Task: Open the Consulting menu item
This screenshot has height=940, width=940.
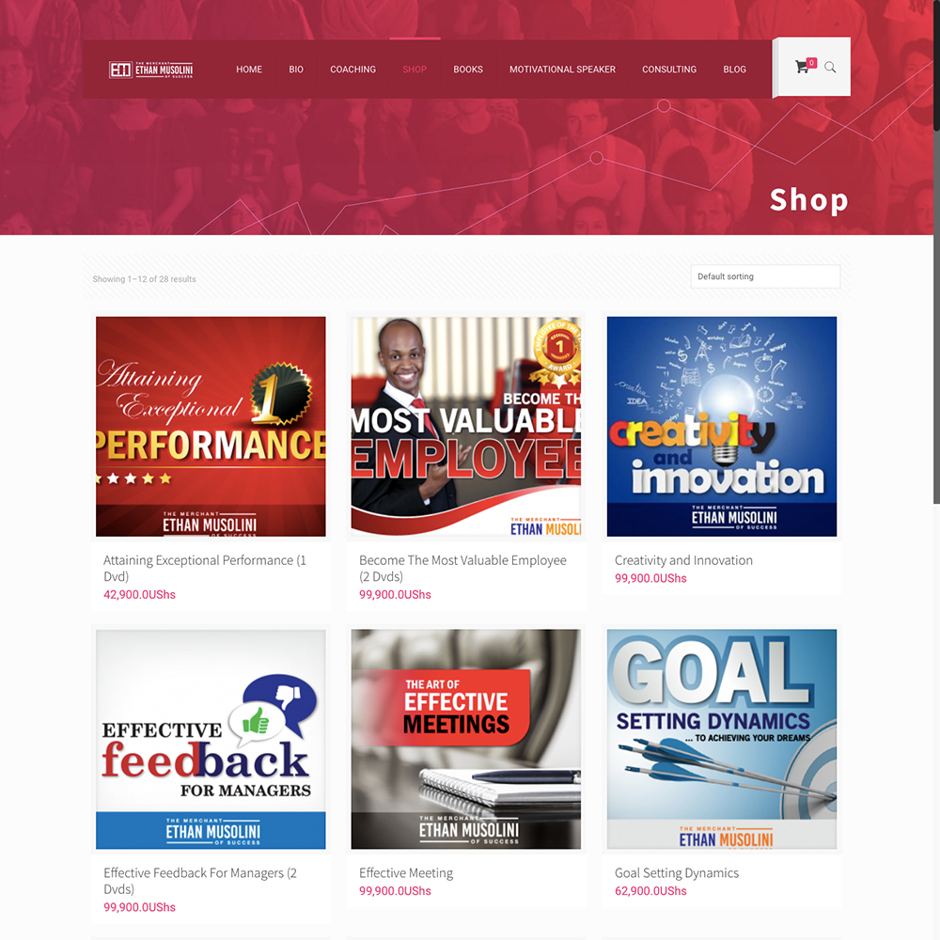Action: point(669,70)
